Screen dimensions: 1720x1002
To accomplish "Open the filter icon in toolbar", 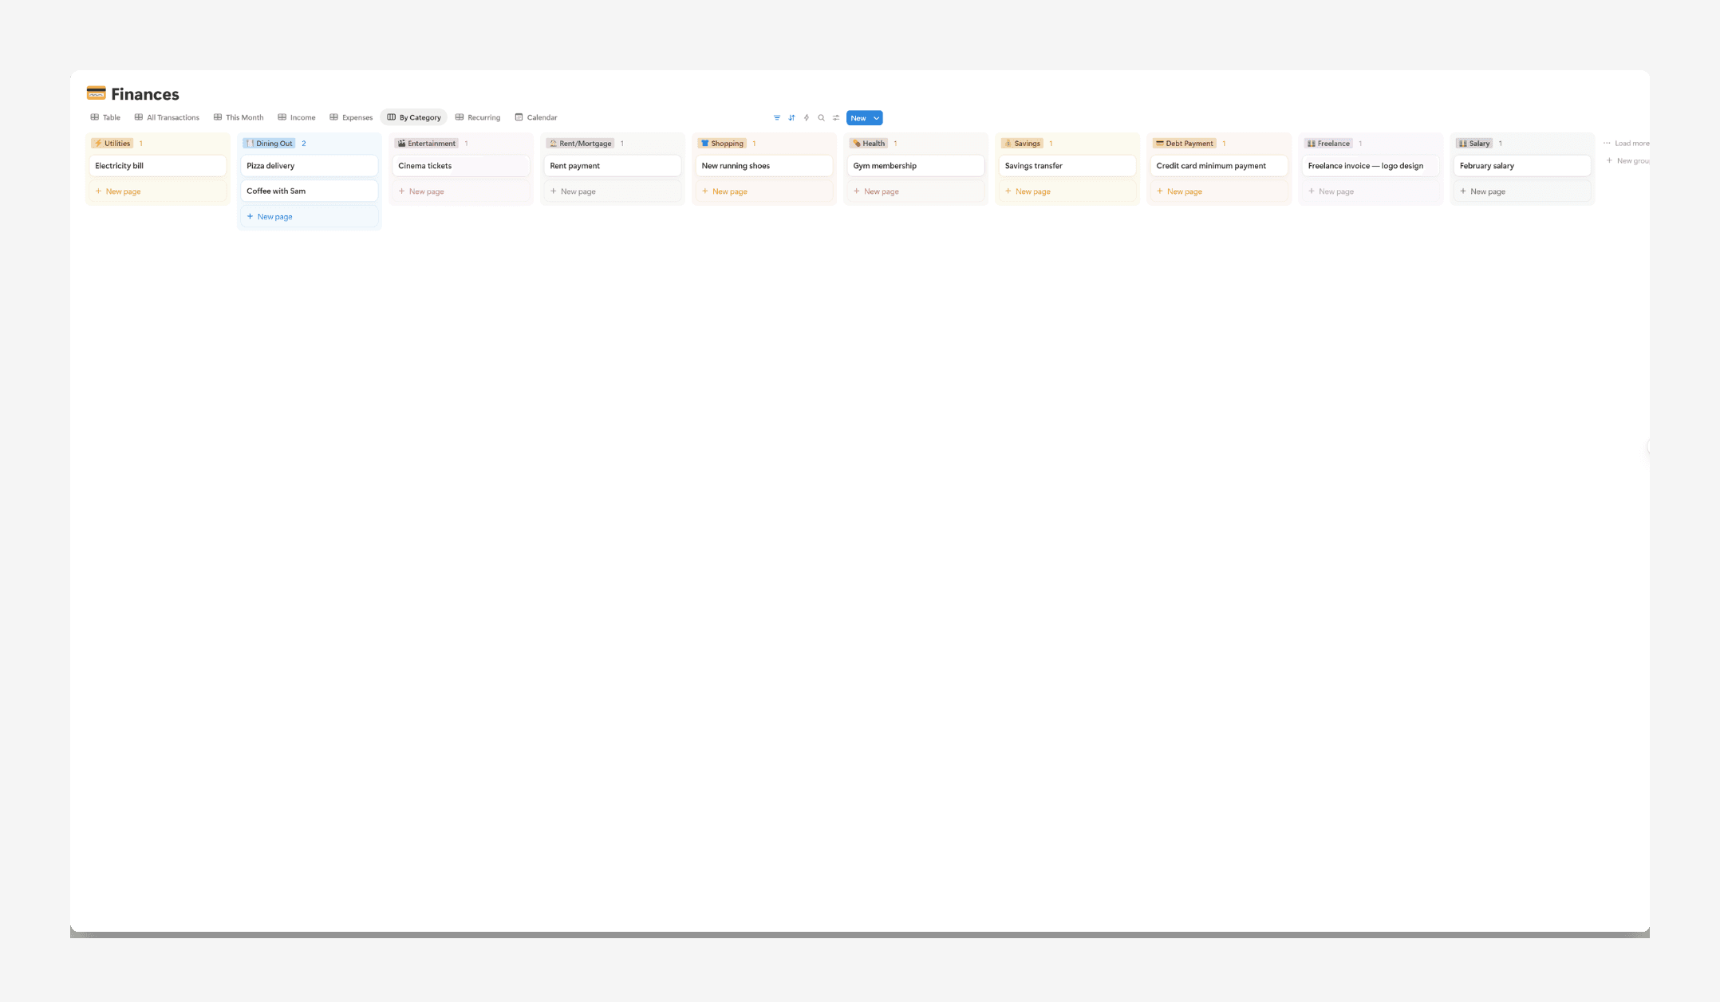I will click(776, 118).
